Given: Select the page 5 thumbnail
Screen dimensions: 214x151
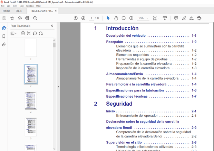Looking at the screenshot, I should [31, 127].
